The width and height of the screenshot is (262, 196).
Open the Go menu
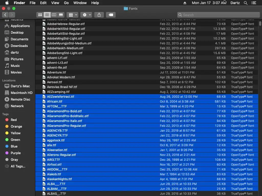pos(66,3)
